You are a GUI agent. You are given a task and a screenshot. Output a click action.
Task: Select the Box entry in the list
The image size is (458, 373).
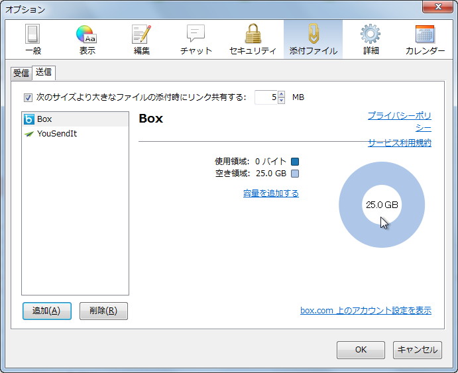click(75, 119)
